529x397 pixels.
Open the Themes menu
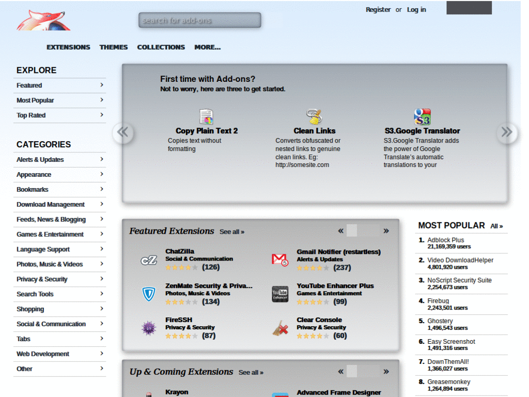click(x=114, y=47)
